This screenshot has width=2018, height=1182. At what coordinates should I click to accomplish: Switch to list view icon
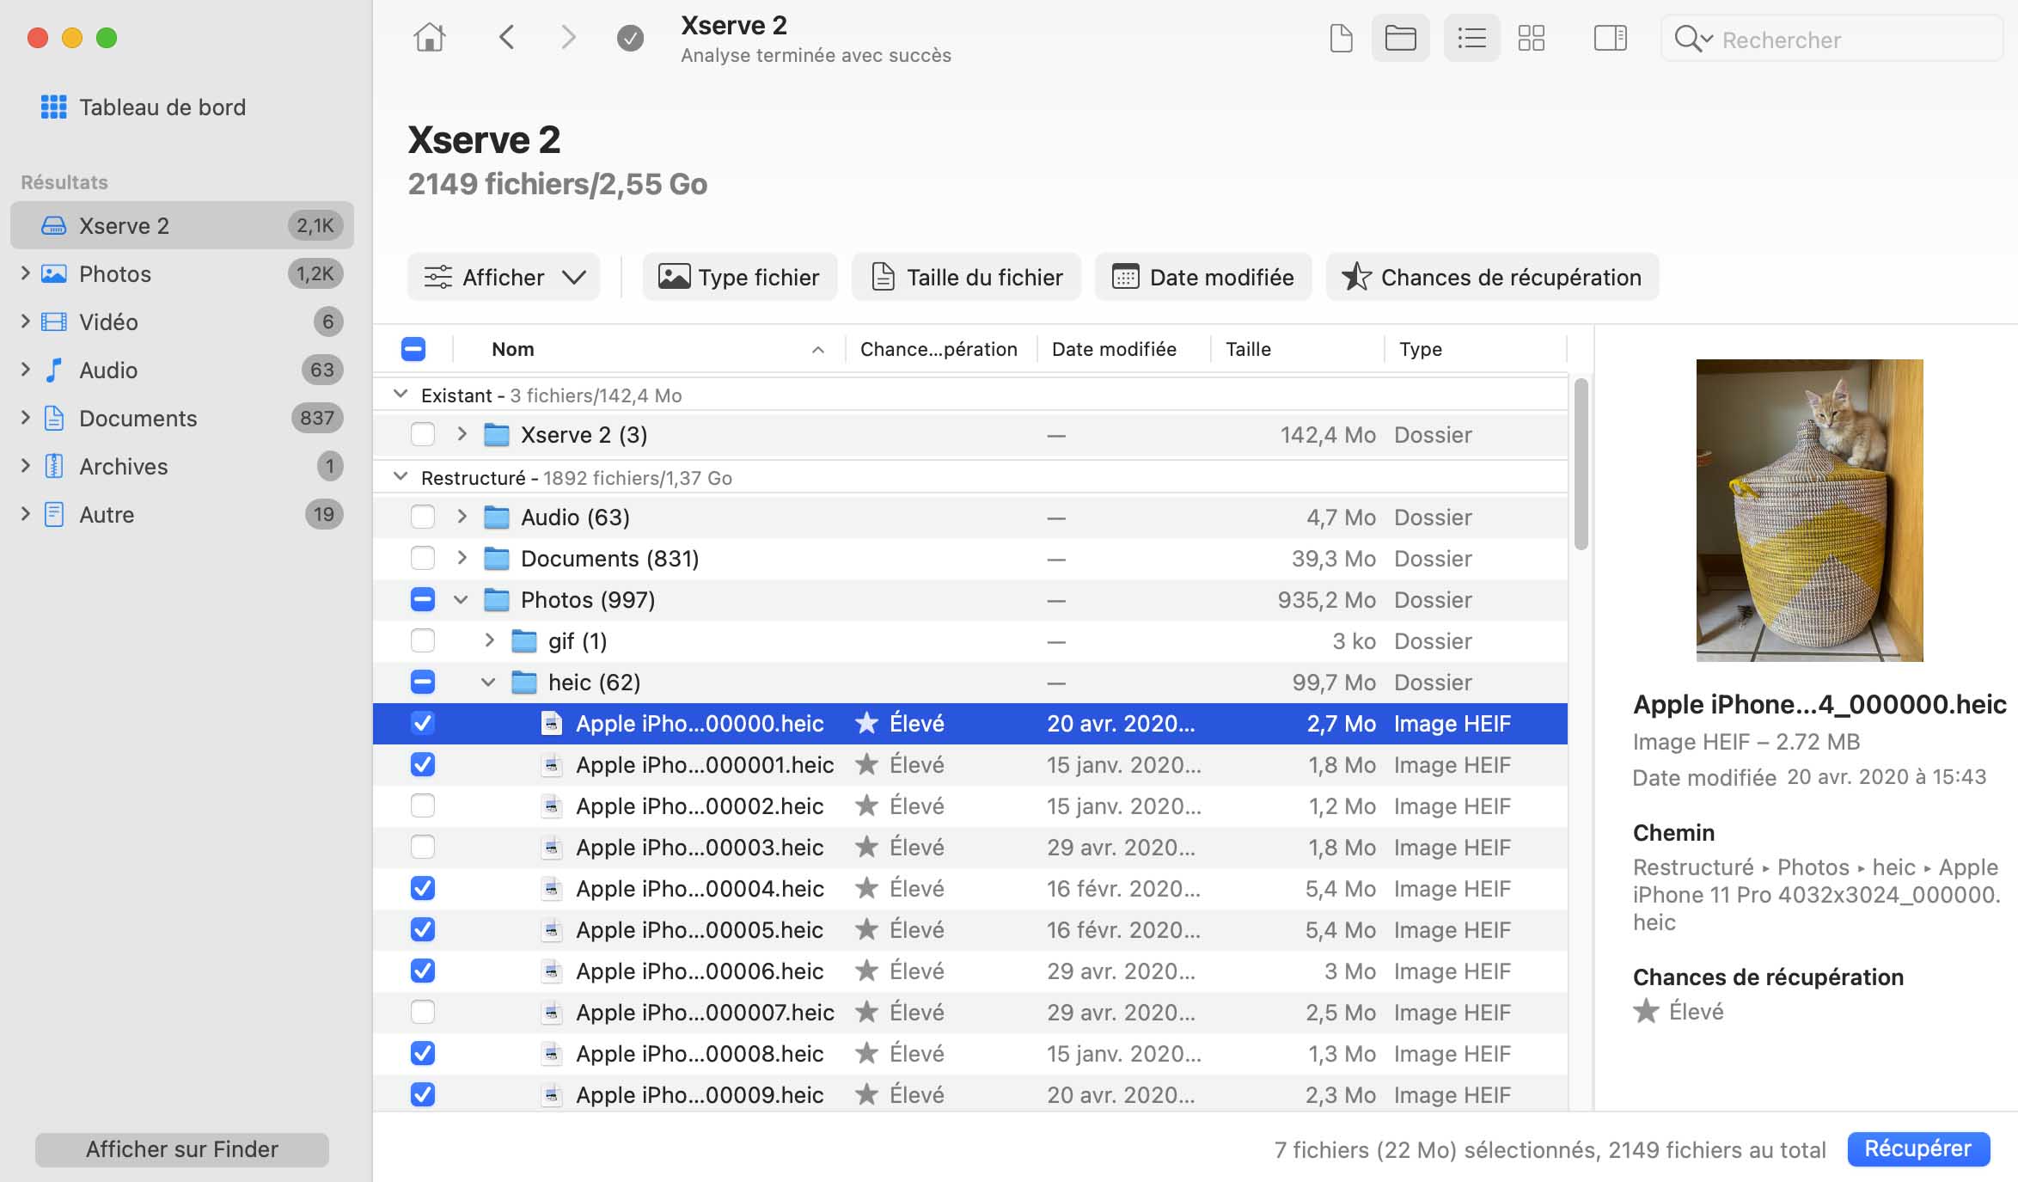click(x=1471, y=38)
